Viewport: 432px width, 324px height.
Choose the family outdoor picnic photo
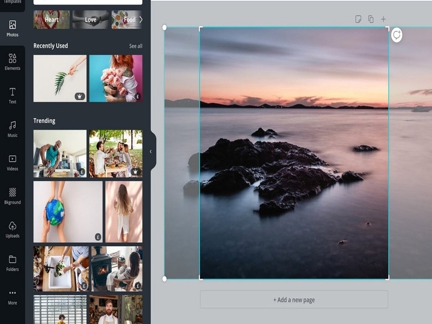click(116, 153)
